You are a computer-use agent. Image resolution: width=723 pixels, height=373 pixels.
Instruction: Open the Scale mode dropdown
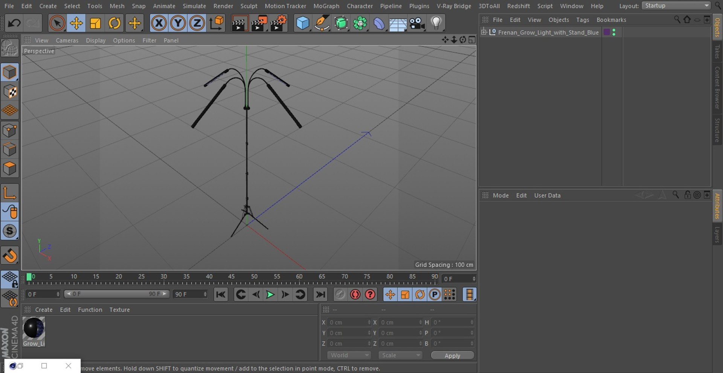tap(400, 355)
